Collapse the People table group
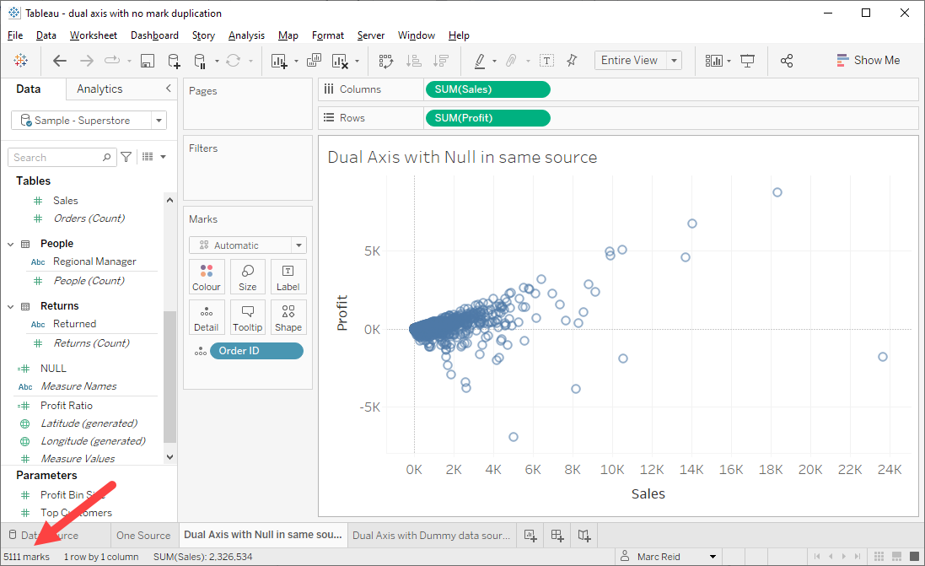Screen dimensions: 925x566 tap(11, 244)
